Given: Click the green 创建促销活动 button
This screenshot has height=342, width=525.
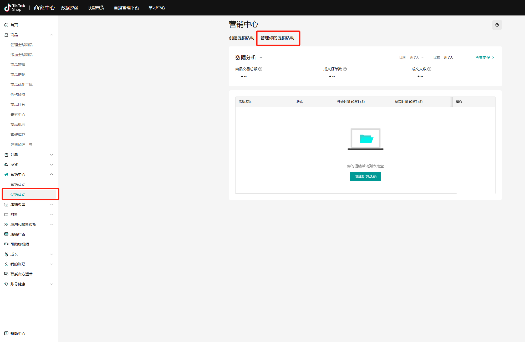Looking at the screenshot, I should click(365, 177).
